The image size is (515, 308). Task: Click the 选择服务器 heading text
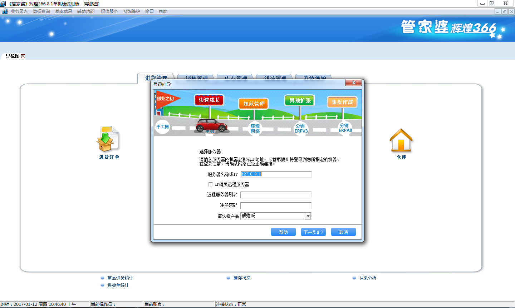click(x=210, y=151)
